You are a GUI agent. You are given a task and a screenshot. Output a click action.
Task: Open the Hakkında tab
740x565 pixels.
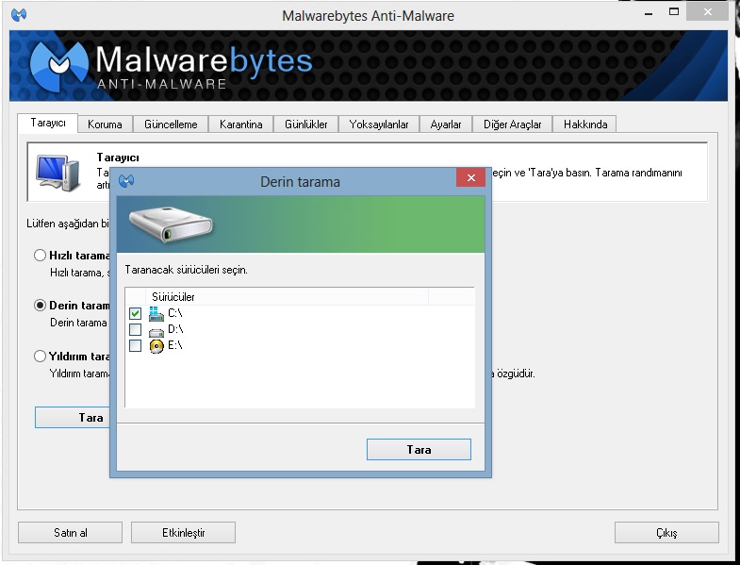coord(585,125)
